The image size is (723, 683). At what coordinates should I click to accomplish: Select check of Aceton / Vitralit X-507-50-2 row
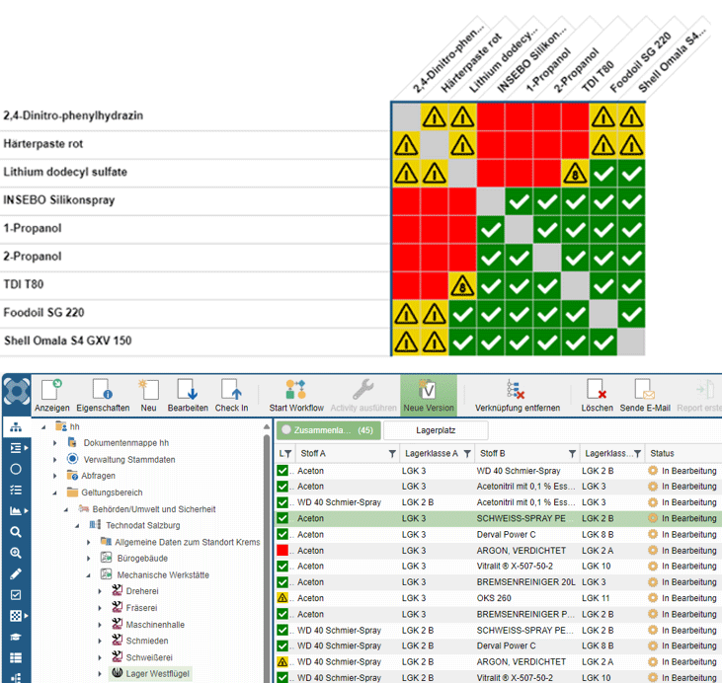(x=282, y=566)
